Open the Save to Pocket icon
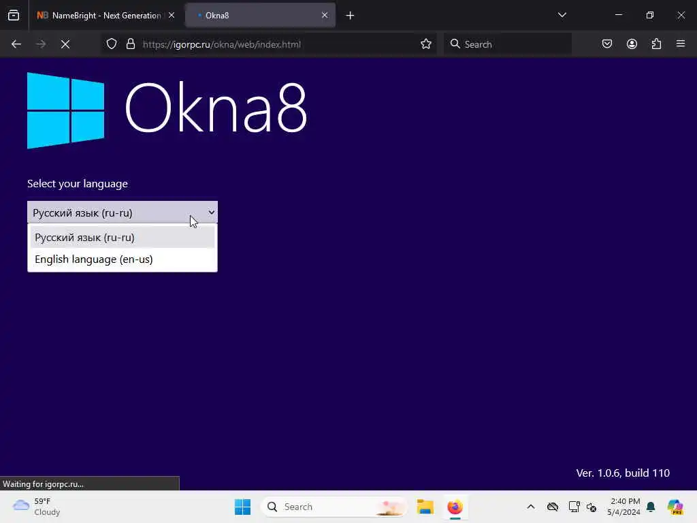 [x=606, y=44]
